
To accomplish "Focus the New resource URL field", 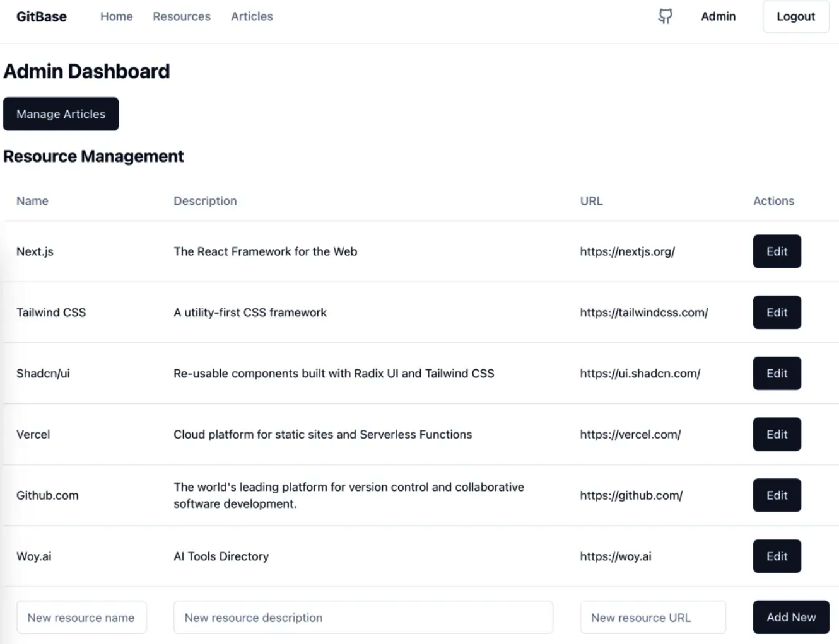I will point(653,618).
